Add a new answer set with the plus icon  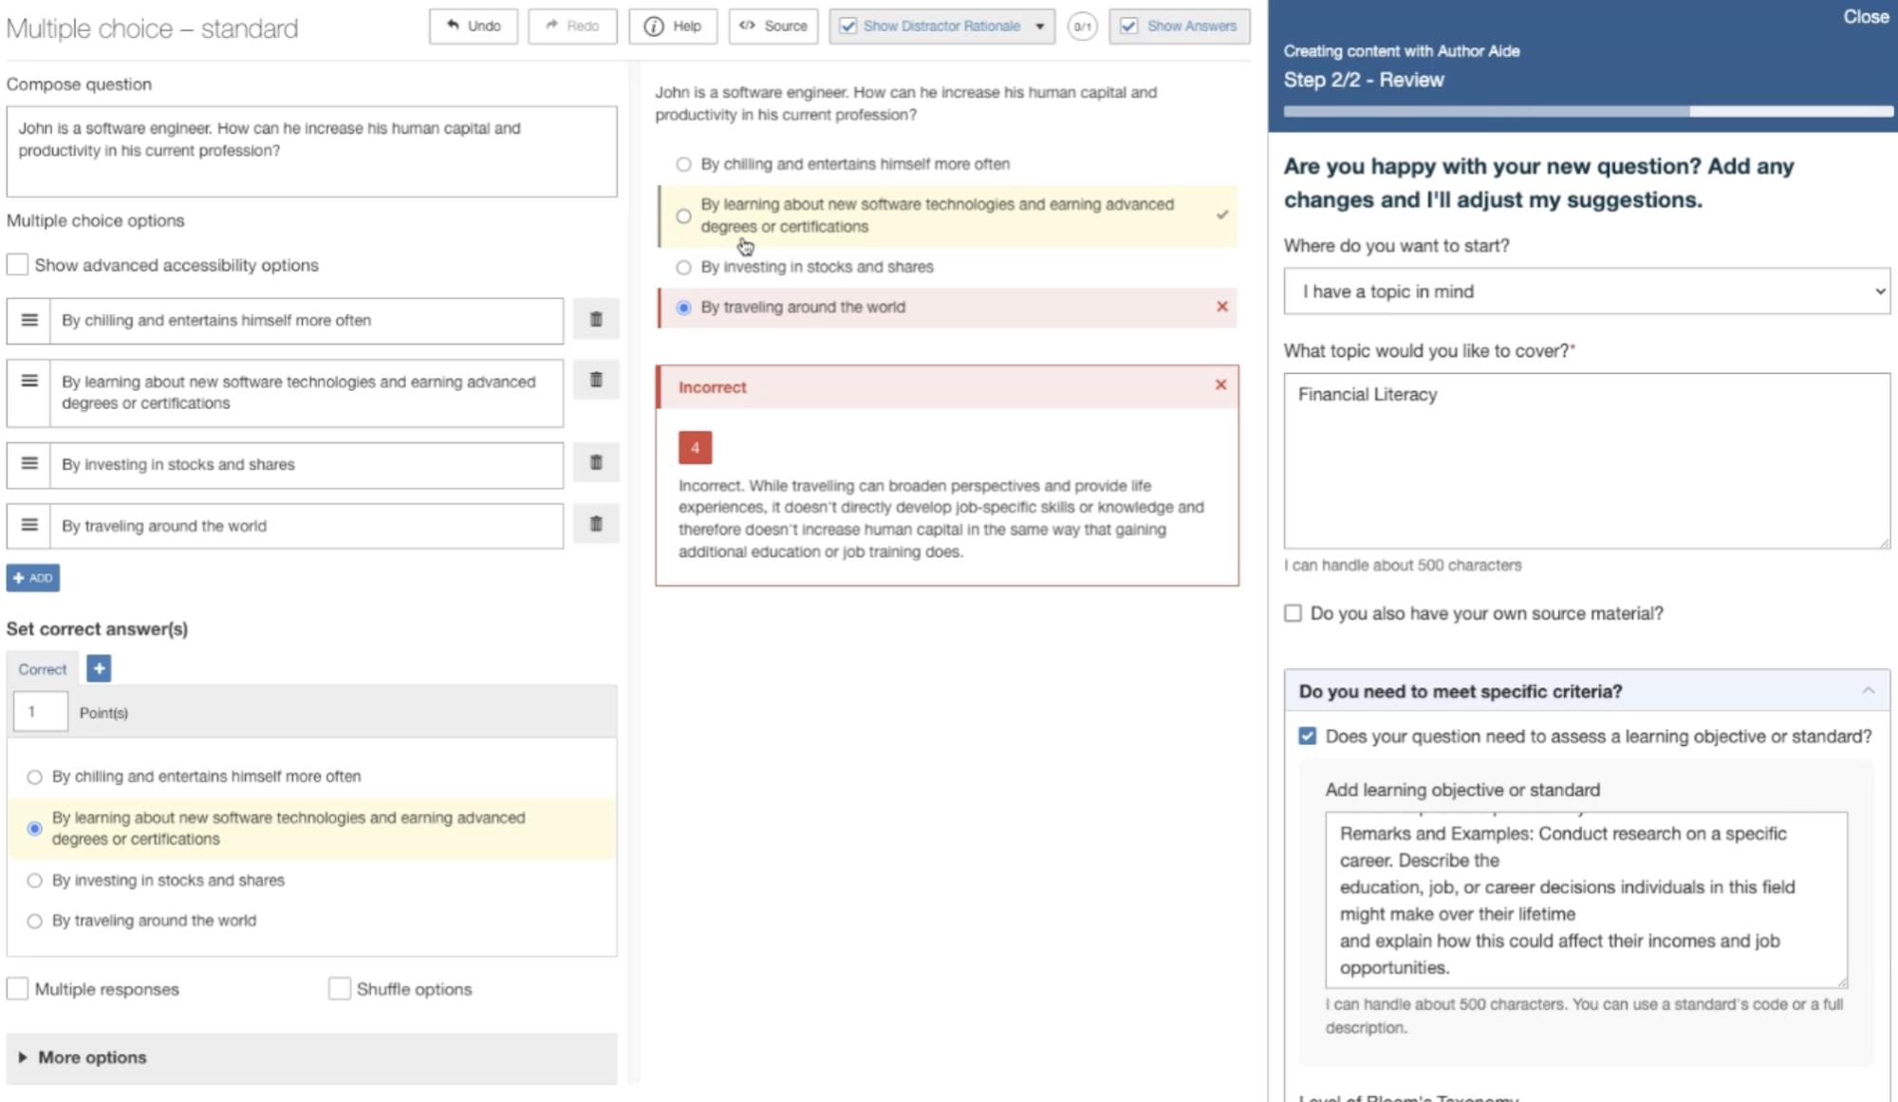98,668
